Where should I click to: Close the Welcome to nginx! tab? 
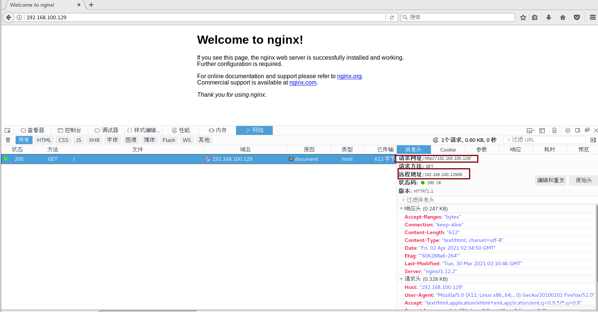coord(79,5)
